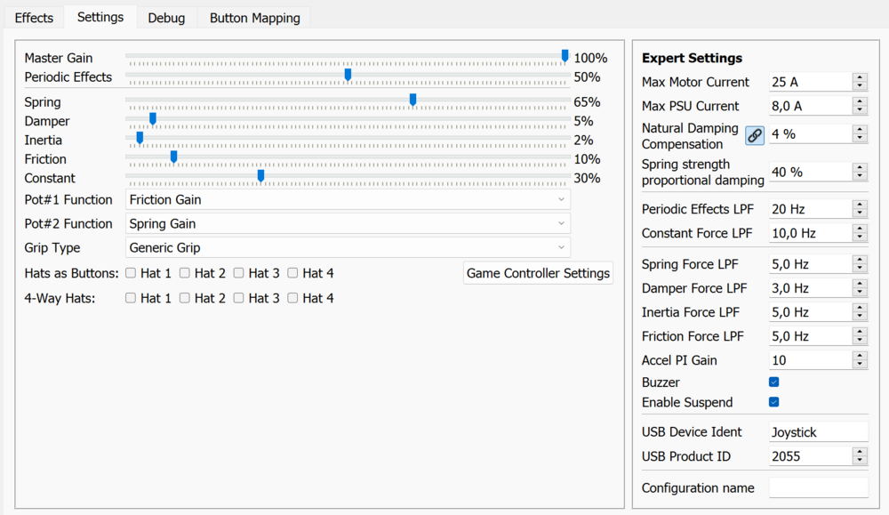Open the Pot#1 Function dropdown

348,200
